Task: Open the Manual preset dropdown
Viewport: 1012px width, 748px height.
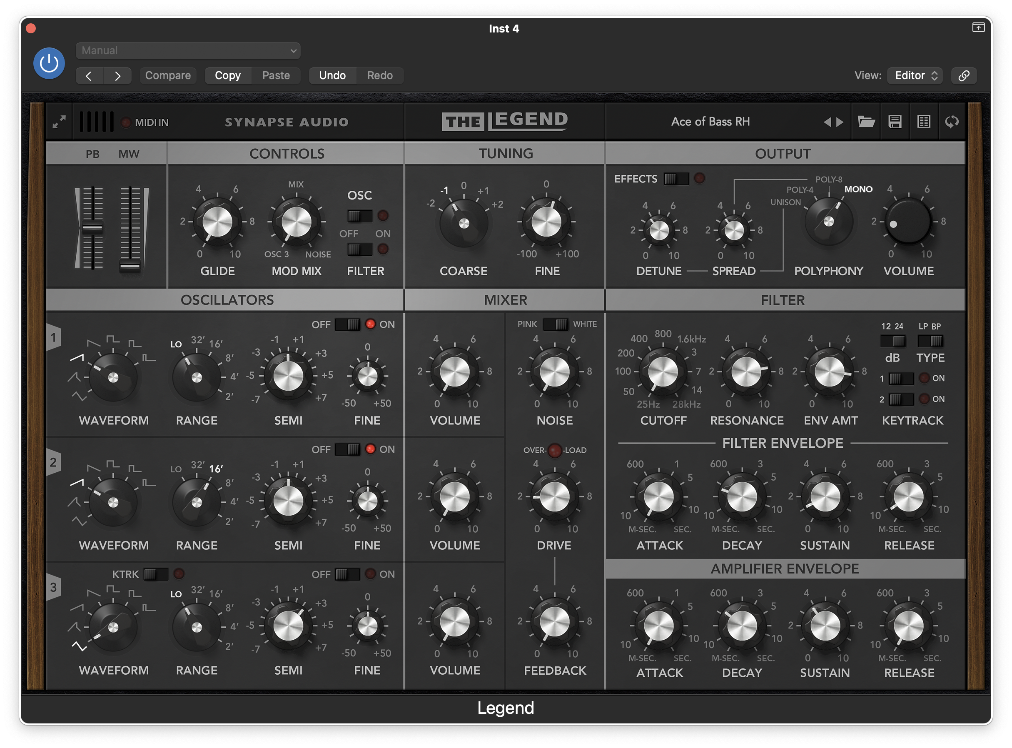Action: pyautogui.click(x=188, y=51)
